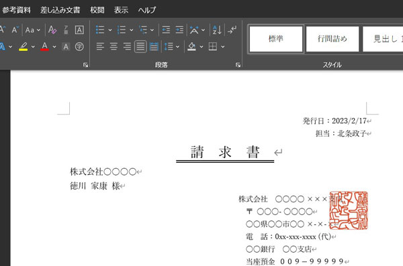Center align the text
This screenshot has height=266, width=403.
click(114, 47)
